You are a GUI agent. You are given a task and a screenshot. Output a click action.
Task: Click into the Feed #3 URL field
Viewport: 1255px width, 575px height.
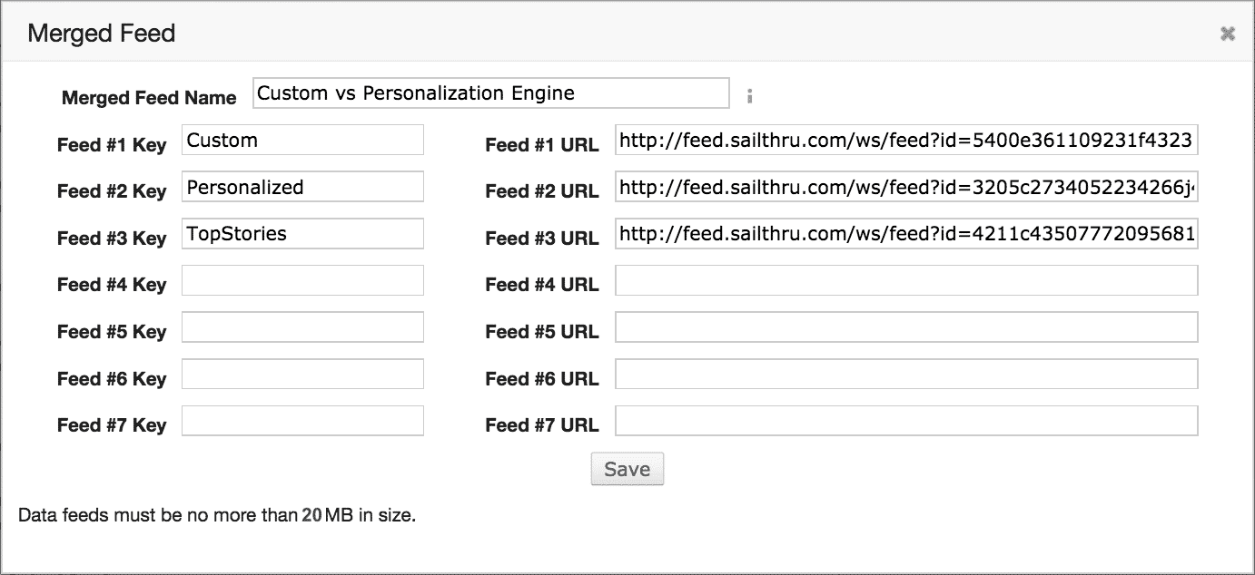[x=906, y=234]
